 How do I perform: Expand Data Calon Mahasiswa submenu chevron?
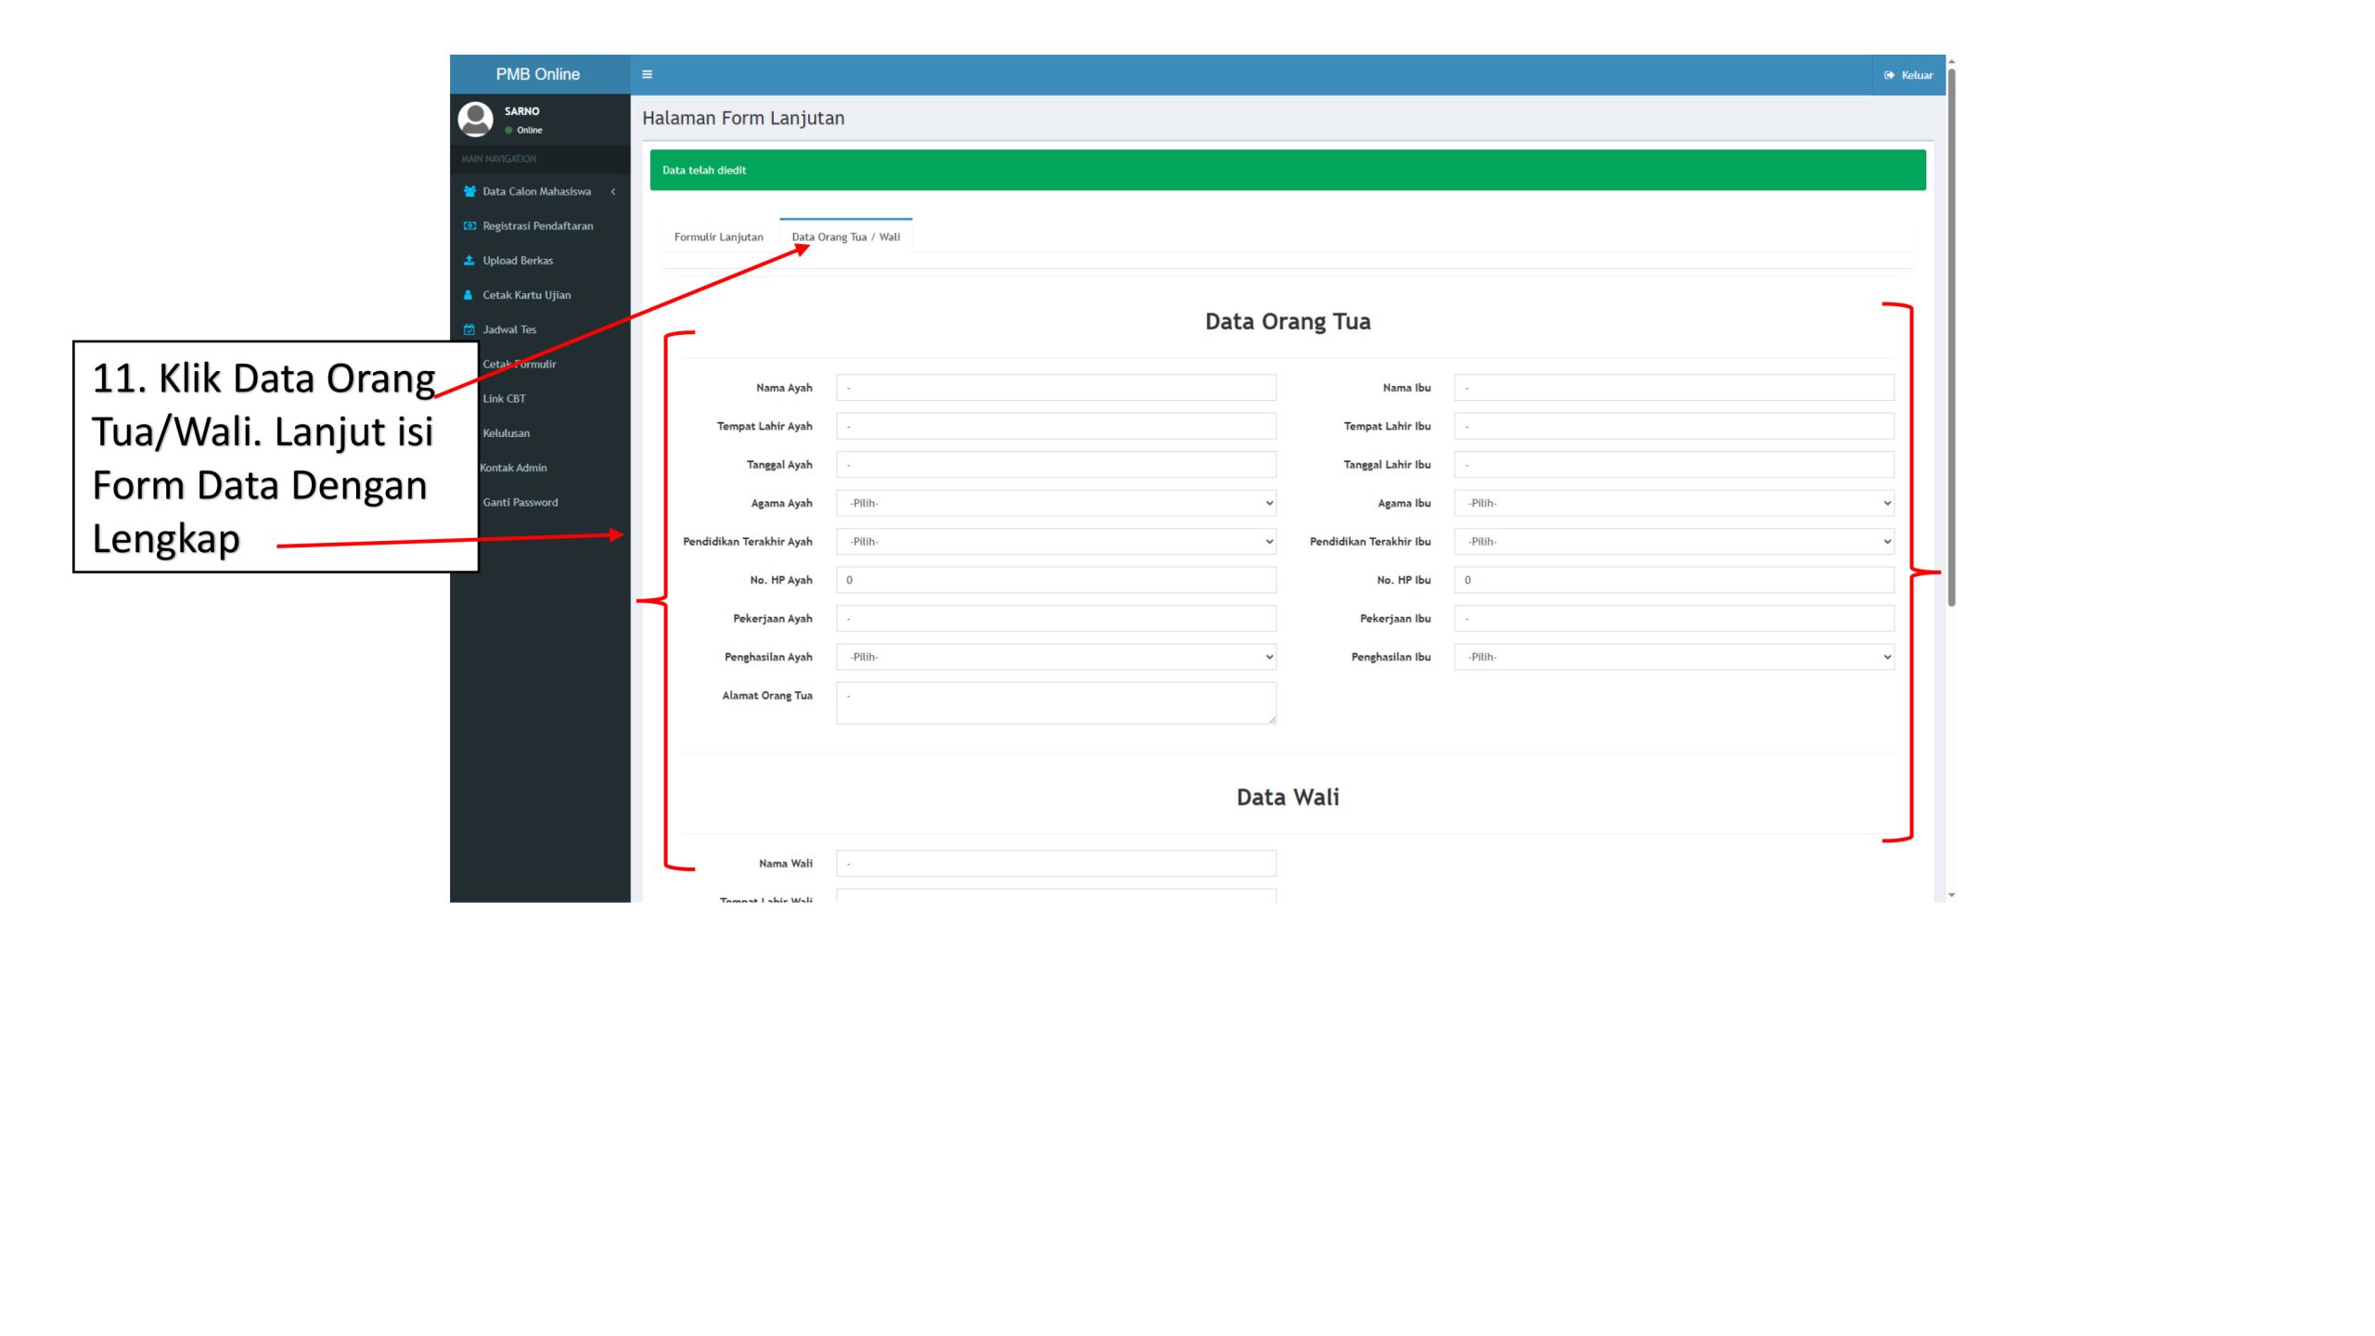point(613,191)
